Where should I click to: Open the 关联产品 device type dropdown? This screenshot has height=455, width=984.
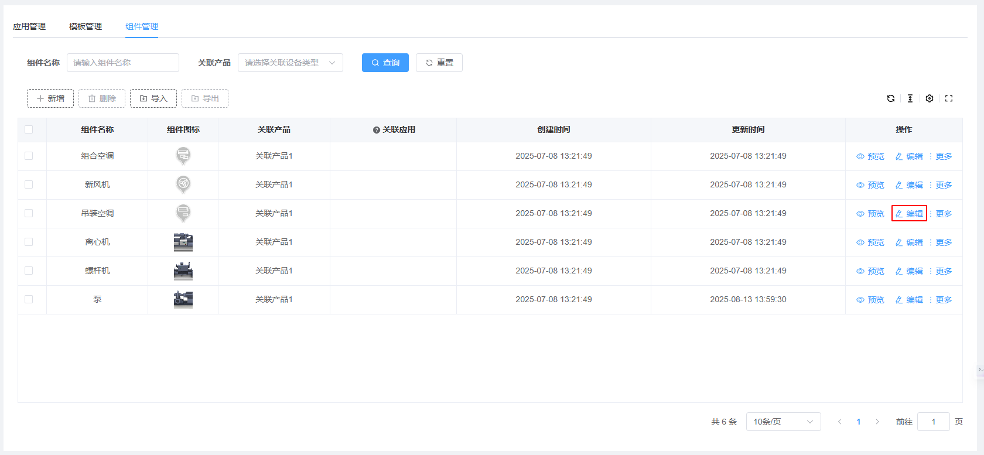coord(291,63)
